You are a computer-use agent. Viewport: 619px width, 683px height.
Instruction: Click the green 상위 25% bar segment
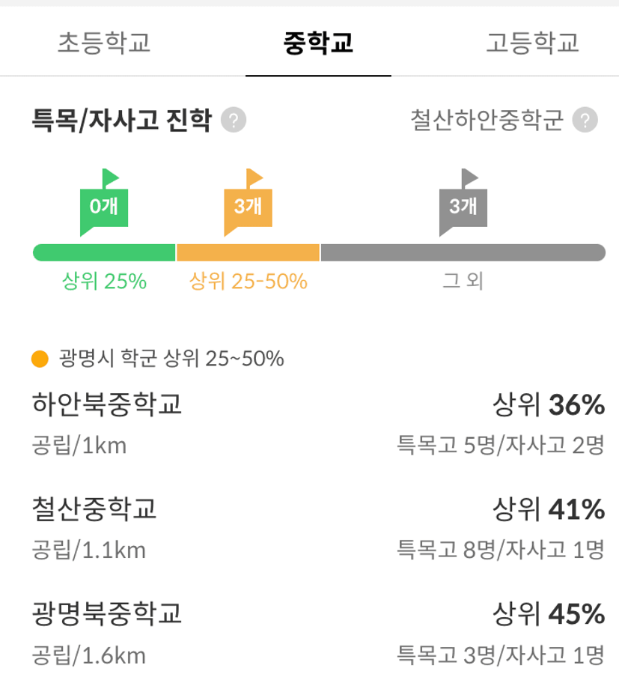[x=104, y=252]
